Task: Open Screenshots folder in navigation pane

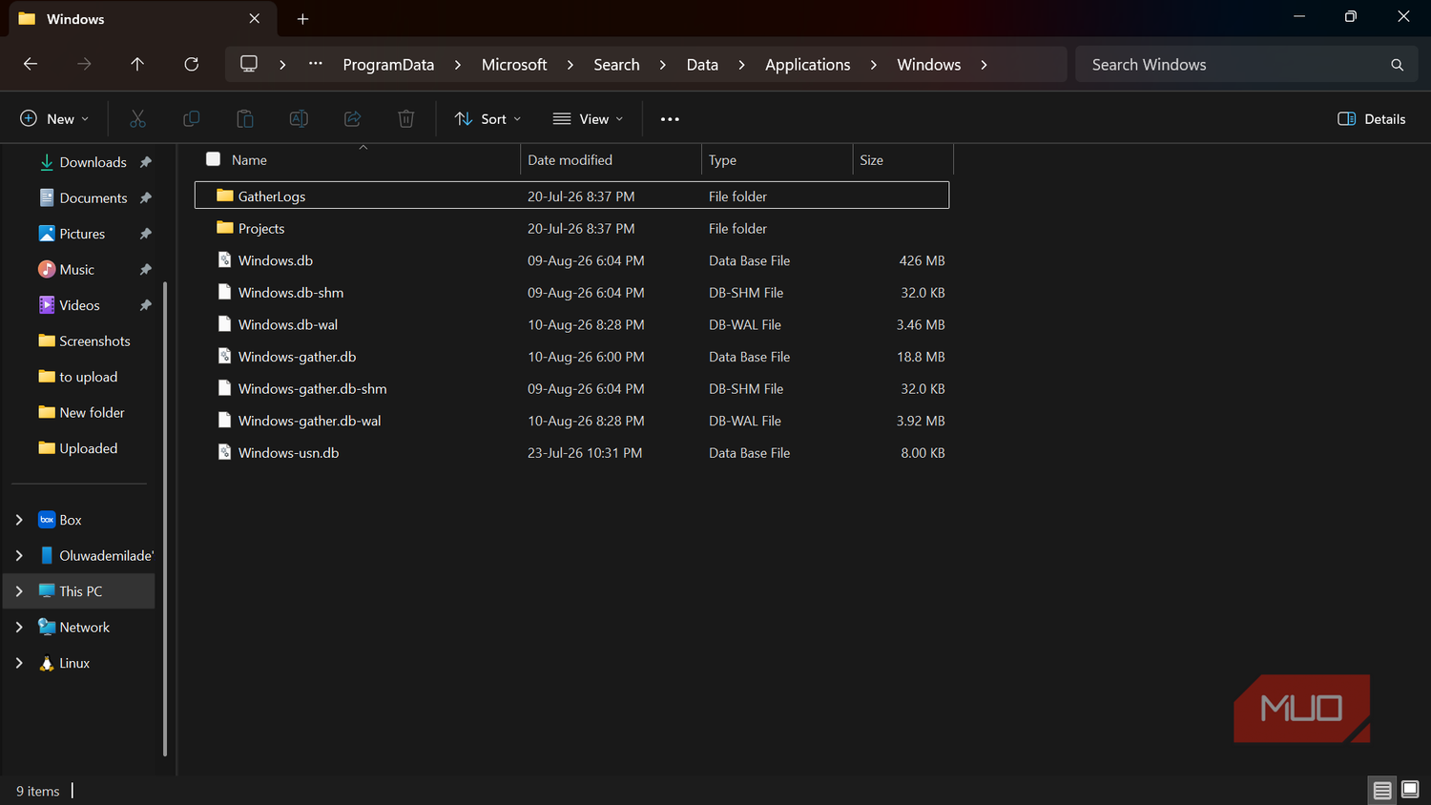Action: point(82,341)
